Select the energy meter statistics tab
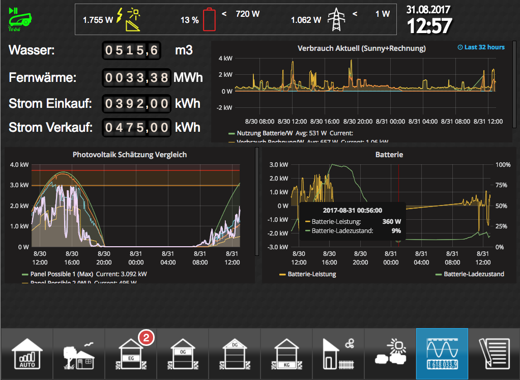The width and height of the screenshot is (520, 380). [442, 354]
